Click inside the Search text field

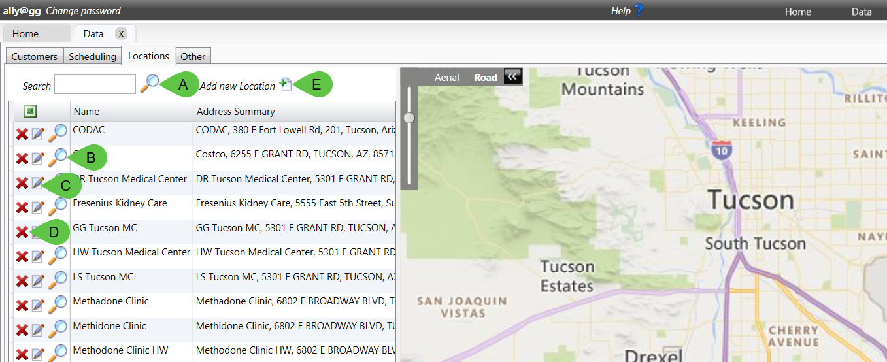pos(95,85)
